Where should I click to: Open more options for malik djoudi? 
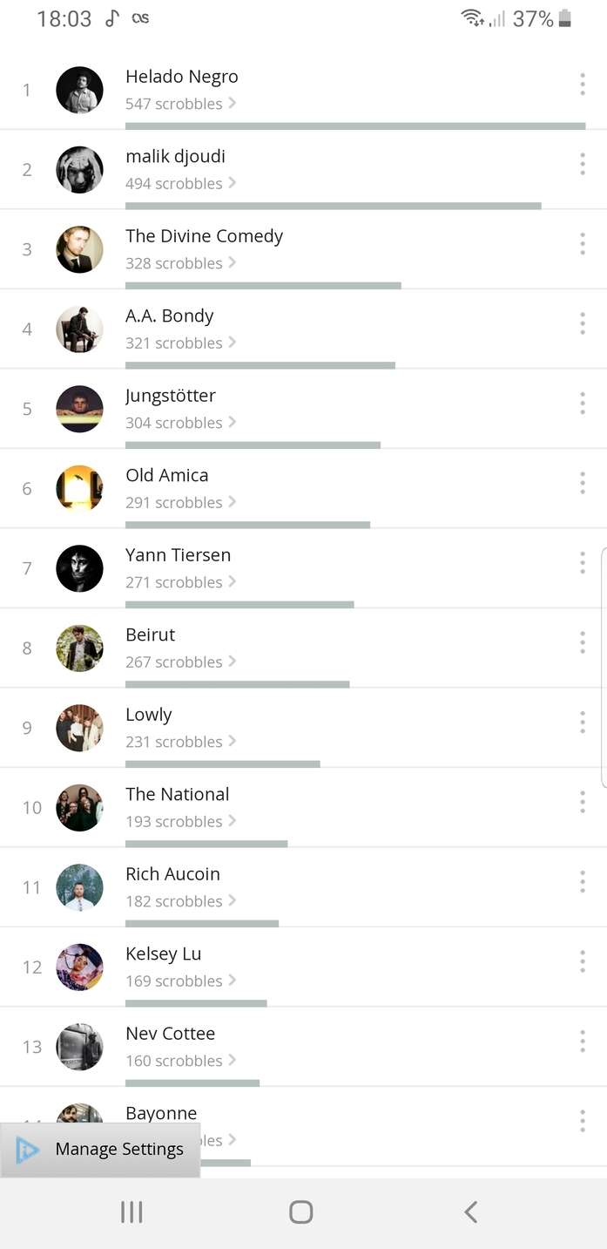582,164
